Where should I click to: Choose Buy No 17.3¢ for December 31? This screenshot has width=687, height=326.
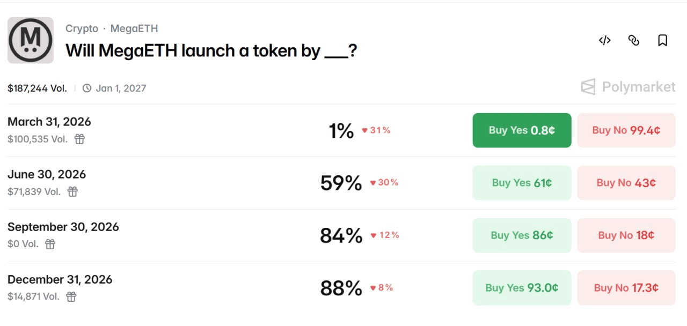[x=626, y=288]
